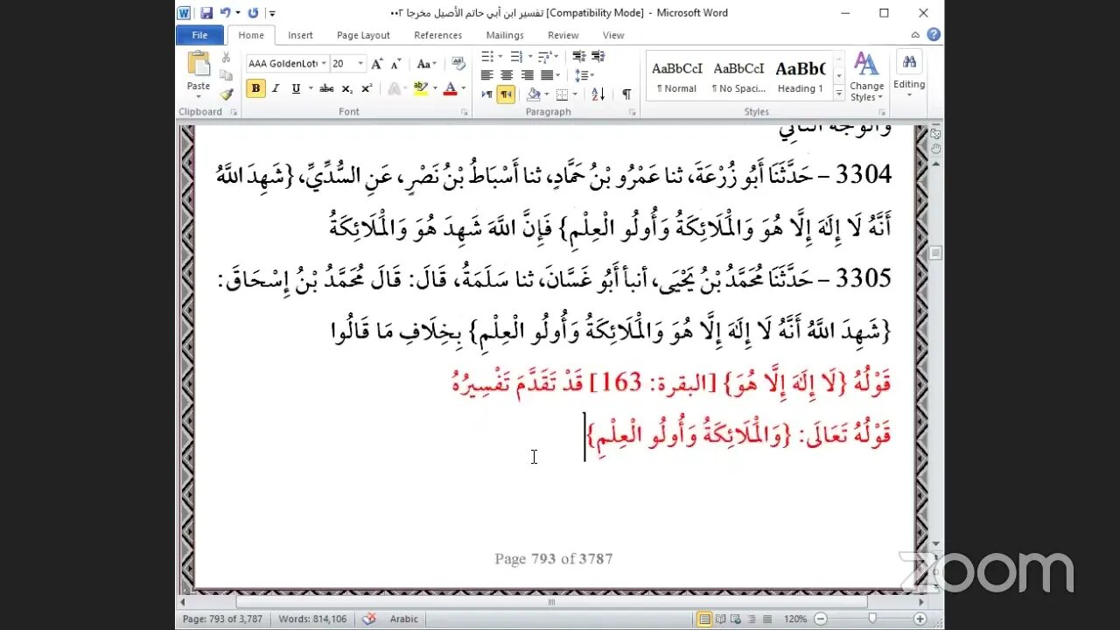Open Font dialog launcher
The image size is (1120, 630).
pyautogui.click(x=464, y=112)
